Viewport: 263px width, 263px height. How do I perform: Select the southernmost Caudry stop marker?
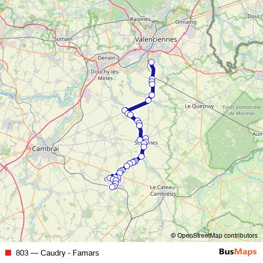click(112, 187)
